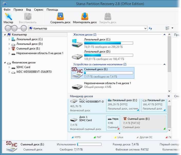Click Сохранить диск floppy icon

60,16
